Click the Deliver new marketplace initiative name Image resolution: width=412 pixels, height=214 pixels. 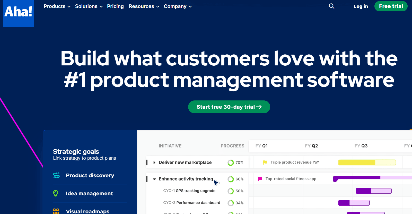(x=185, y=162)
